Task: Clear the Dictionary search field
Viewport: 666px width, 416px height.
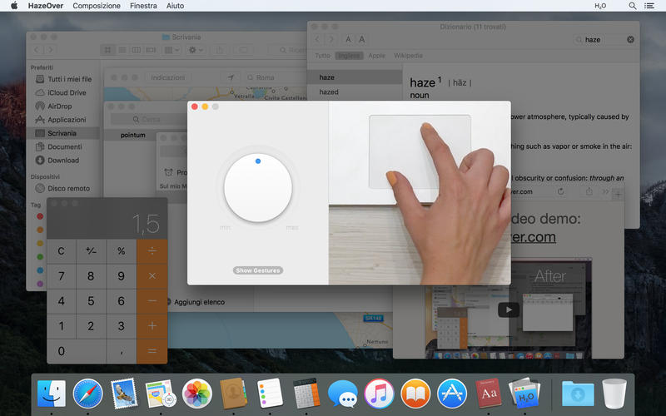Action: point(630,39)
